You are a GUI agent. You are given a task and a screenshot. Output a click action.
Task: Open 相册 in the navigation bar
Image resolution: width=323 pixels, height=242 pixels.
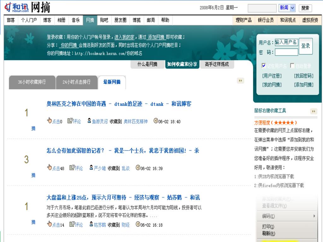[62, 20]
